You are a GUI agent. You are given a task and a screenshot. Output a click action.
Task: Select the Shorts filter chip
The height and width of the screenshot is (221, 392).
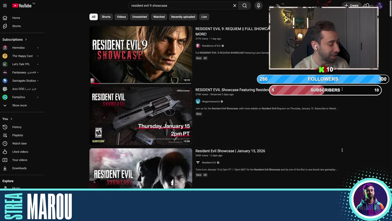coord(106,17)
